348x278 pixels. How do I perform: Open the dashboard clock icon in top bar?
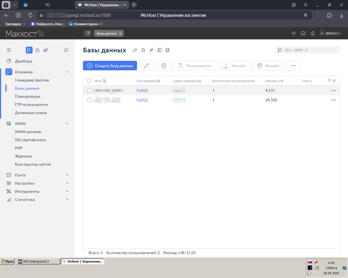tap(88, 33)
